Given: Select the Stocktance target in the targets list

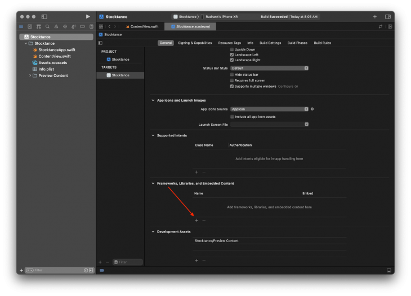Looking at the screenshot, I should click(x=120, y=75).
